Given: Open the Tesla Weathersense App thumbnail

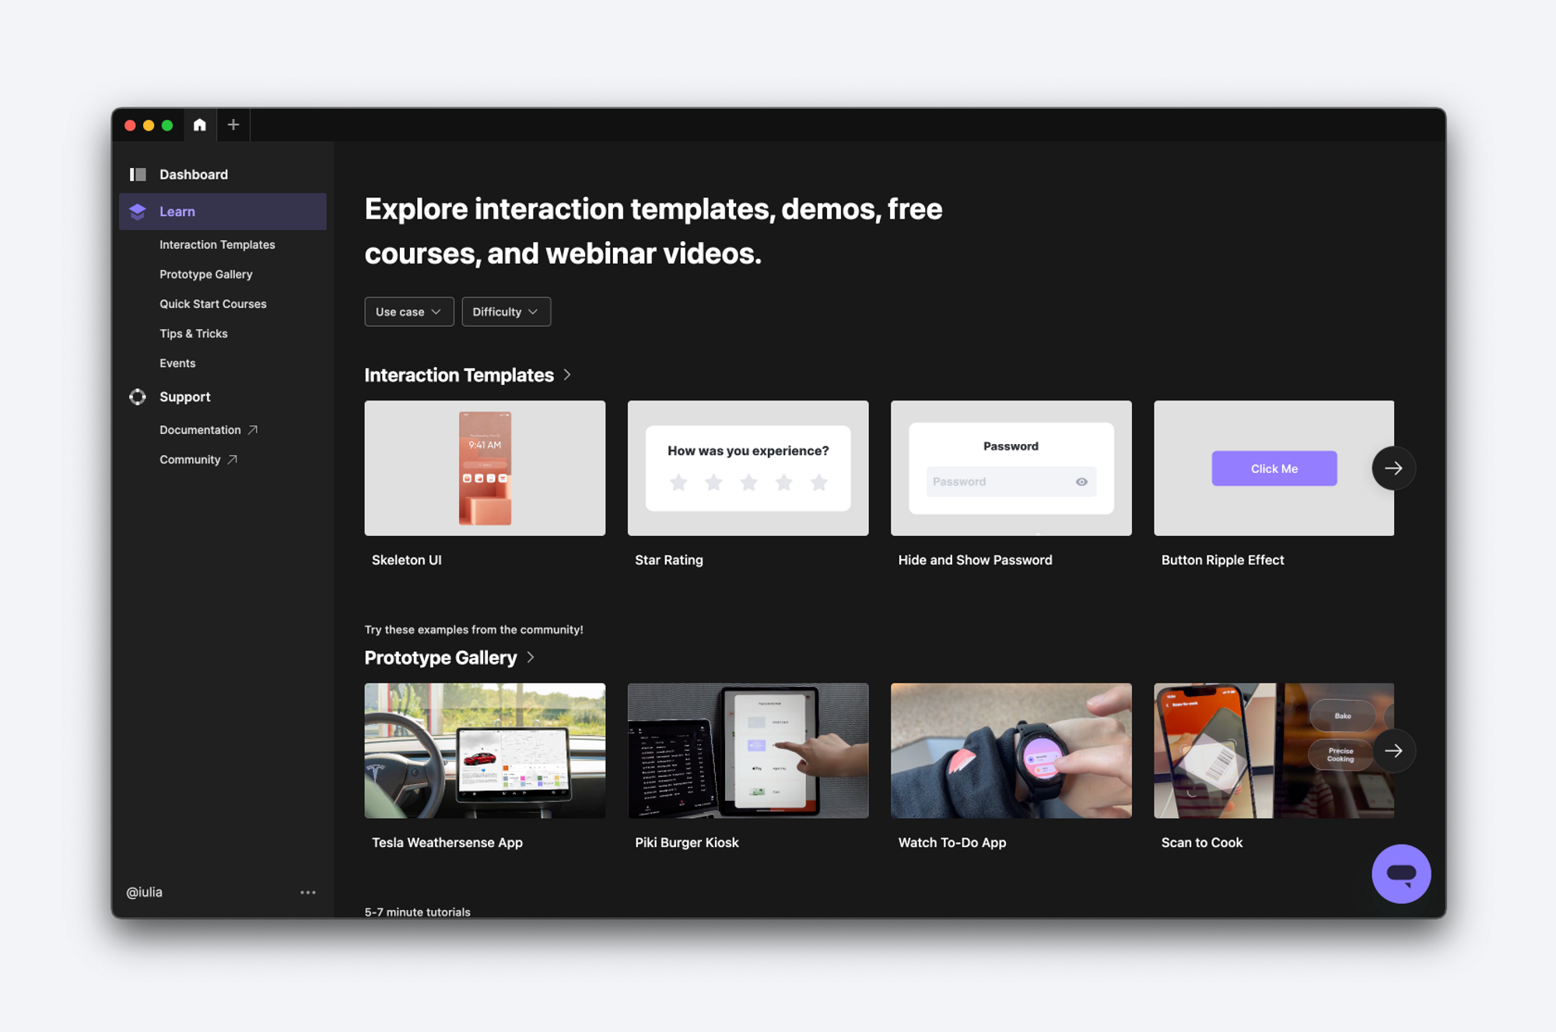Looking at the screenshot, I should pos(485,750).
